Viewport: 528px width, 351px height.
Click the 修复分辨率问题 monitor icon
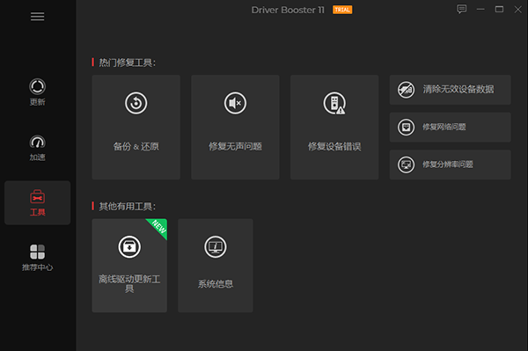coord(406,165)
